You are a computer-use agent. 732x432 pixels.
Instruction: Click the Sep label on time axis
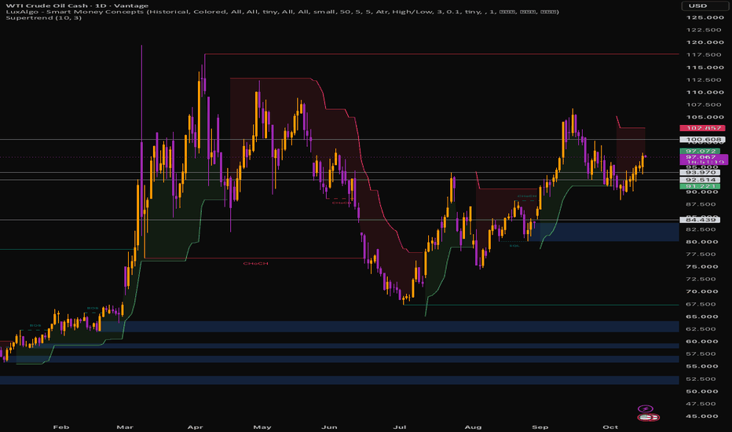click(540, 427)
